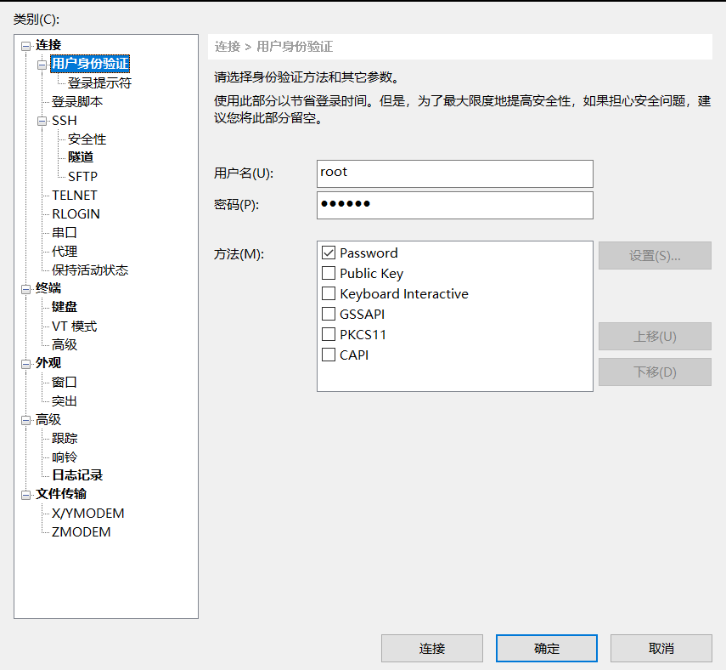
Task: Click the 用户名 input showing root
Action: click(x=454, y=173)
